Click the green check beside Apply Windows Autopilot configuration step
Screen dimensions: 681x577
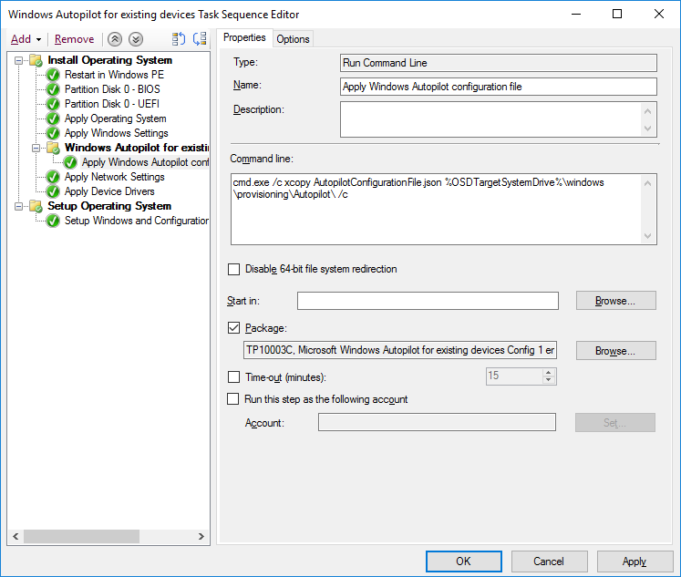click(70, 163)
